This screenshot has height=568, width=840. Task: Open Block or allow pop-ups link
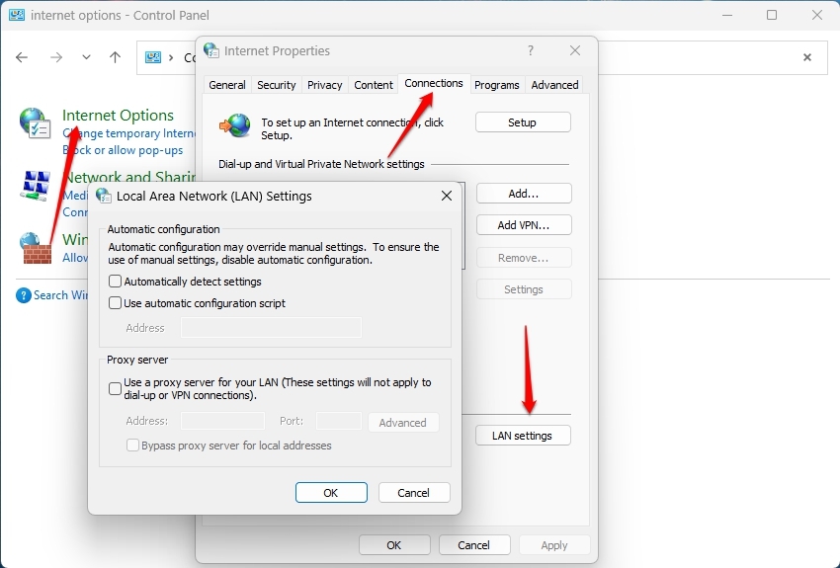click(x=123, y=150)
